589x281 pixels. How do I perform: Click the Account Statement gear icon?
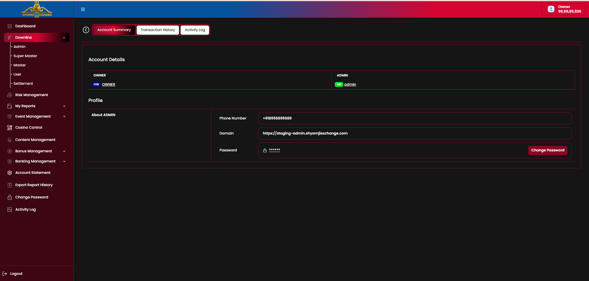click(10, 173)
